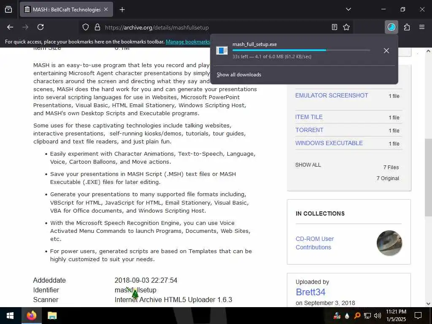432x324 pixels.
Task: Open tracking protection shield icon
Action: (86, 27)
